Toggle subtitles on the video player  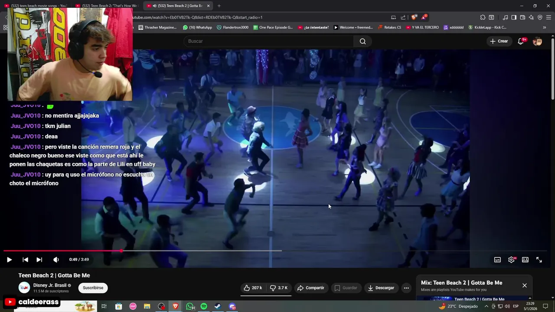pyautogui.click(x=497, y=260)
